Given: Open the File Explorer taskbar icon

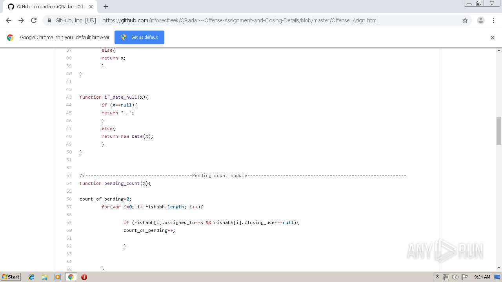Looking at the screenshot, I should coord(44,277).
